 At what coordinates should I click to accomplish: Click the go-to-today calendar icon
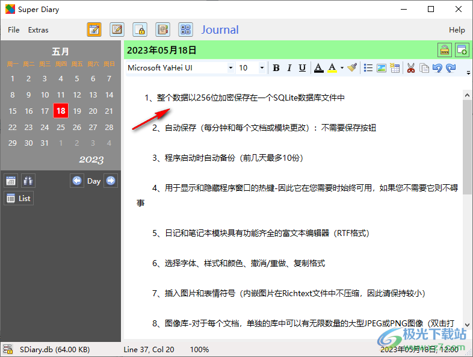(11, 181)
